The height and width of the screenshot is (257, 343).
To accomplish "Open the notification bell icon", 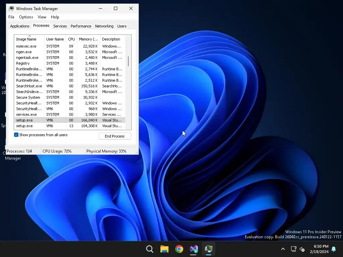I will [334, 249].
